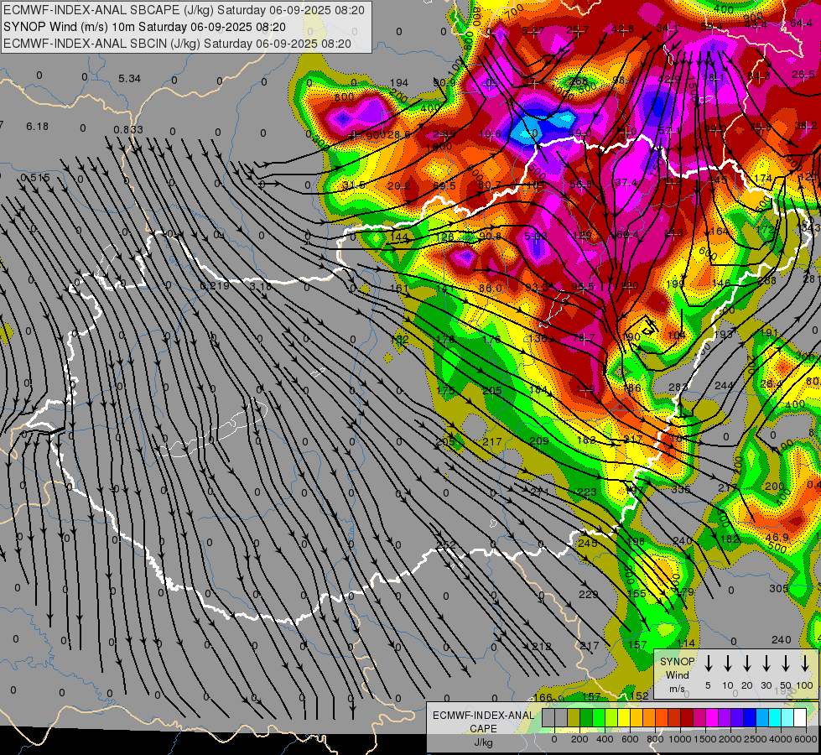
Task: Click the map value 305
Action: click(779, 588)
